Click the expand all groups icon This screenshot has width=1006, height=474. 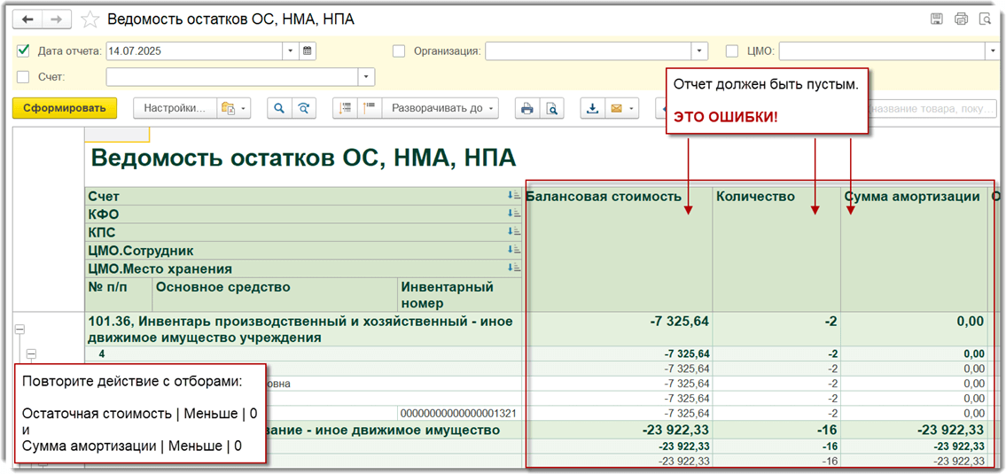345,108
